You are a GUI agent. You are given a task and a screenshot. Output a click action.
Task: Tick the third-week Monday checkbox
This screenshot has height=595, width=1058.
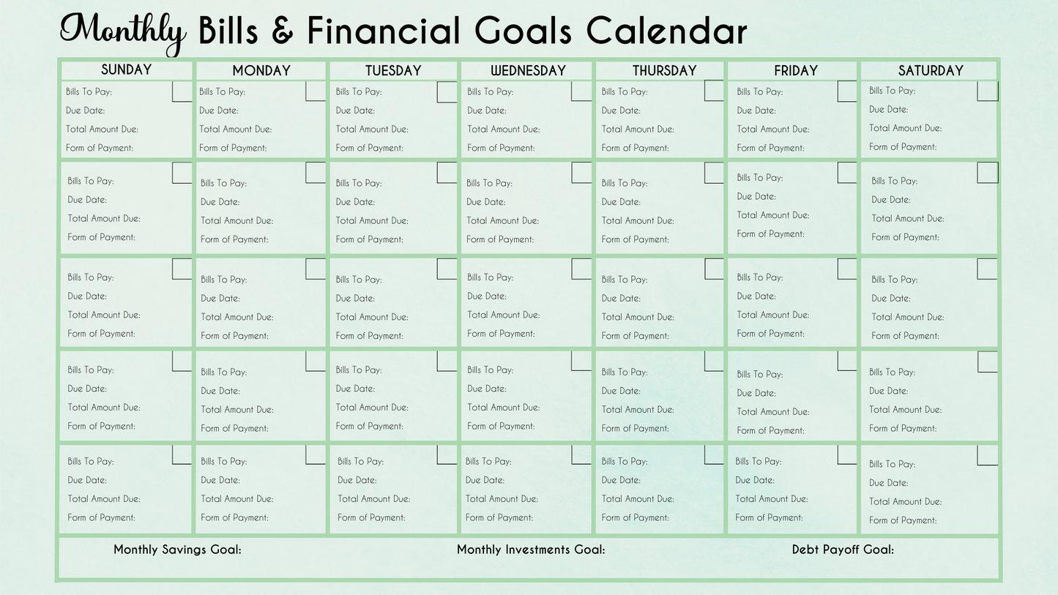point(316,269)
